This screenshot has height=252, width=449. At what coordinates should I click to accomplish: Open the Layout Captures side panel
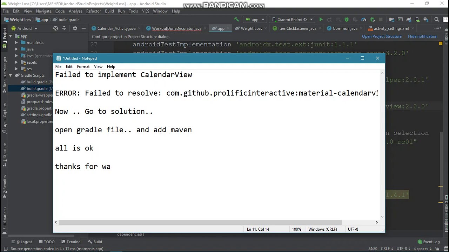5,118
